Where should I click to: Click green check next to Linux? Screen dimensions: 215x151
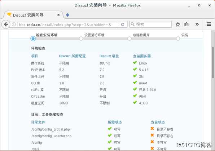[x=135, y=63]
